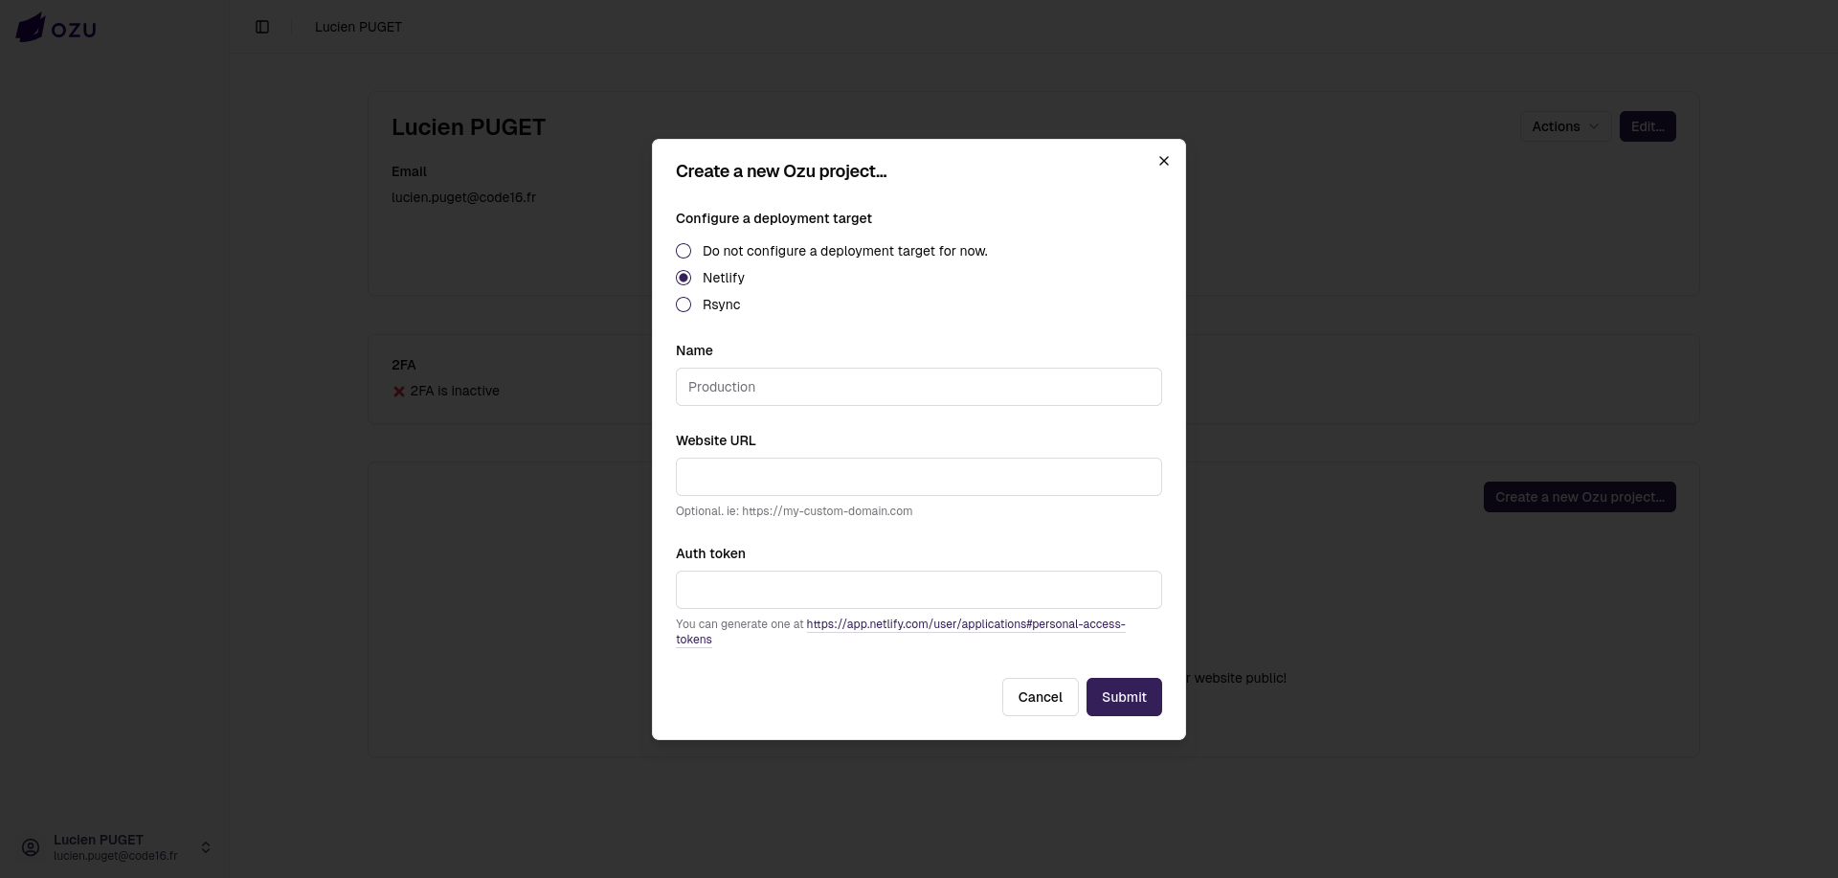Focus the Auth token input field
Image resolution: width=1838 pixels, height=878 pixels.
click(918, 590)
